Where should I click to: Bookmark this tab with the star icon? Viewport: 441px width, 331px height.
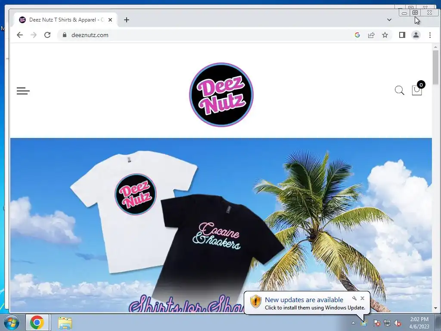click(x=385, y=35)
